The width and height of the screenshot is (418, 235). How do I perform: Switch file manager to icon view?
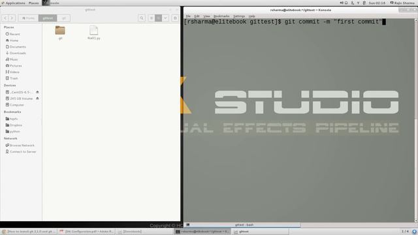(x=158, y=18)
